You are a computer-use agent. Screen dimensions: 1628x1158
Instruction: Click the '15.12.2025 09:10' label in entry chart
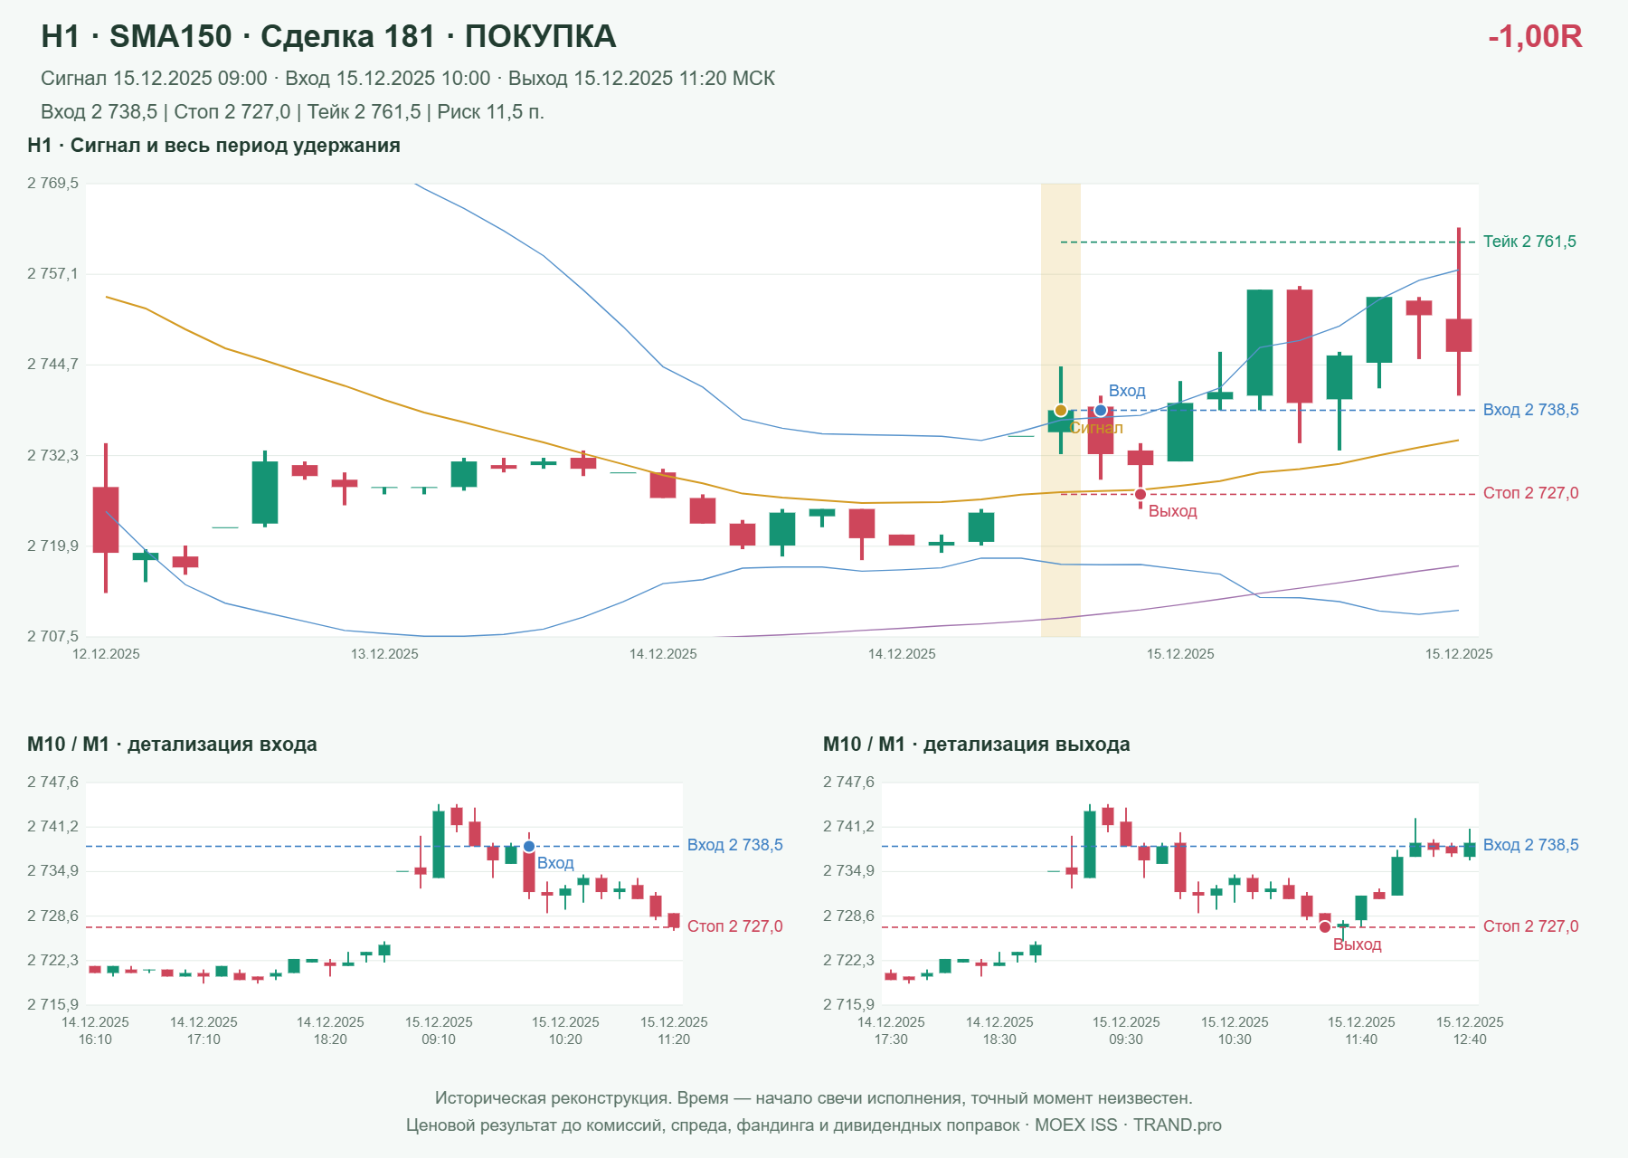click(x=439, y=1030)
